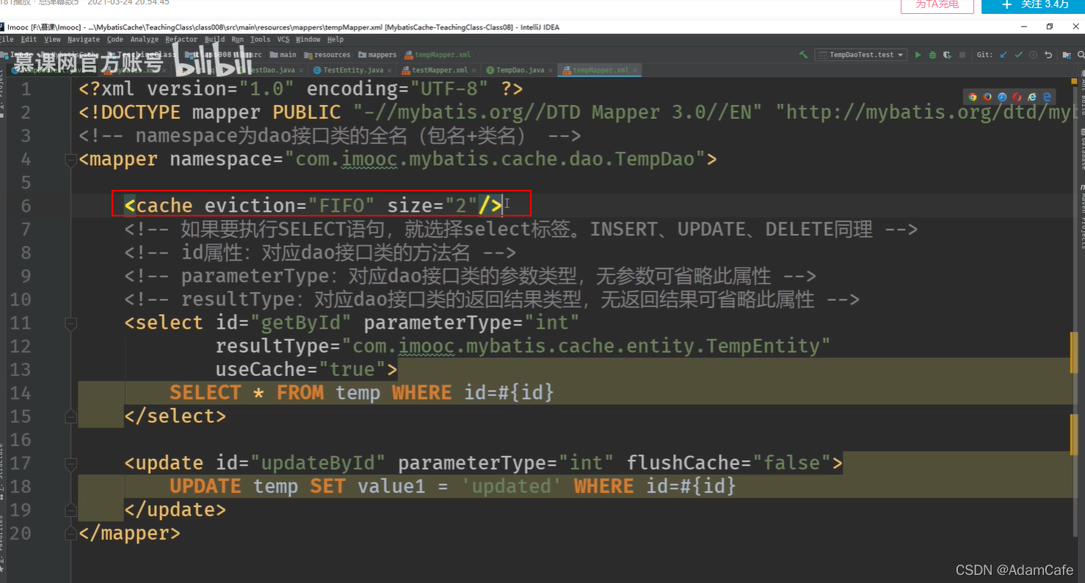Run with coverage icon in toolbar

[x=947, y=55]
